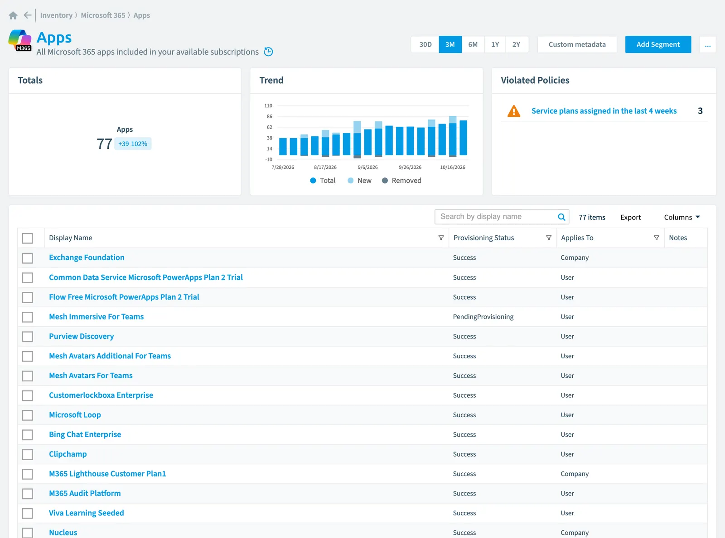725x538 pixels.
Task: Click the Removed legend marker
Action: (385, 181)
